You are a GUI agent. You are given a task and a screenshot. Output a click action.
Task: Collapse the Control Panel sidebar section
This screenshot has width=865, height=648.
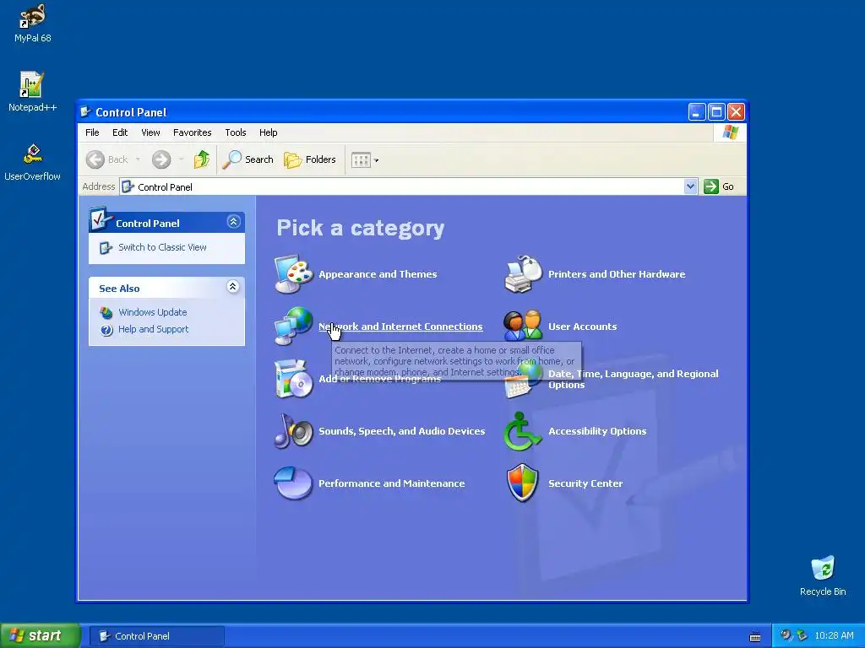pos(233,222)
